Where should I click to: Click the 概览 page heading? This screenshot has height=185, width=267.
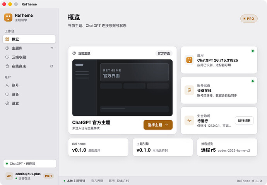coord(74,17)
